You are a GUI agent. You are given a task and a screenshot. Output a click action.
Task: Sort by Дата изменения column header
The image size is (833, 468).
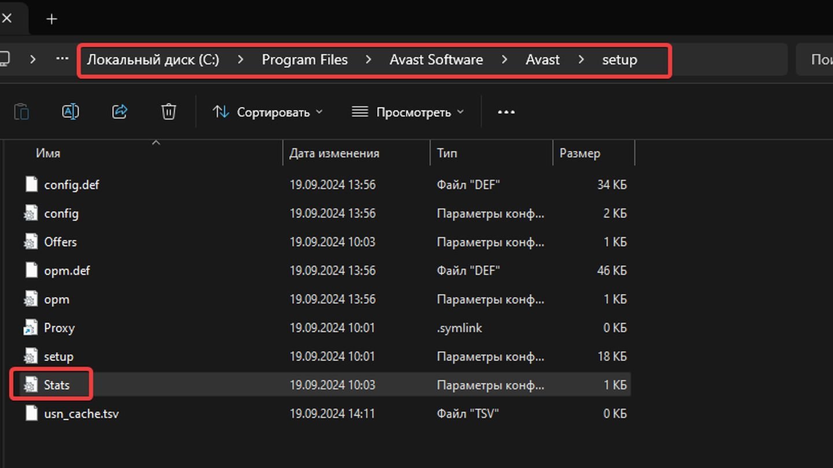pos(334,153)
